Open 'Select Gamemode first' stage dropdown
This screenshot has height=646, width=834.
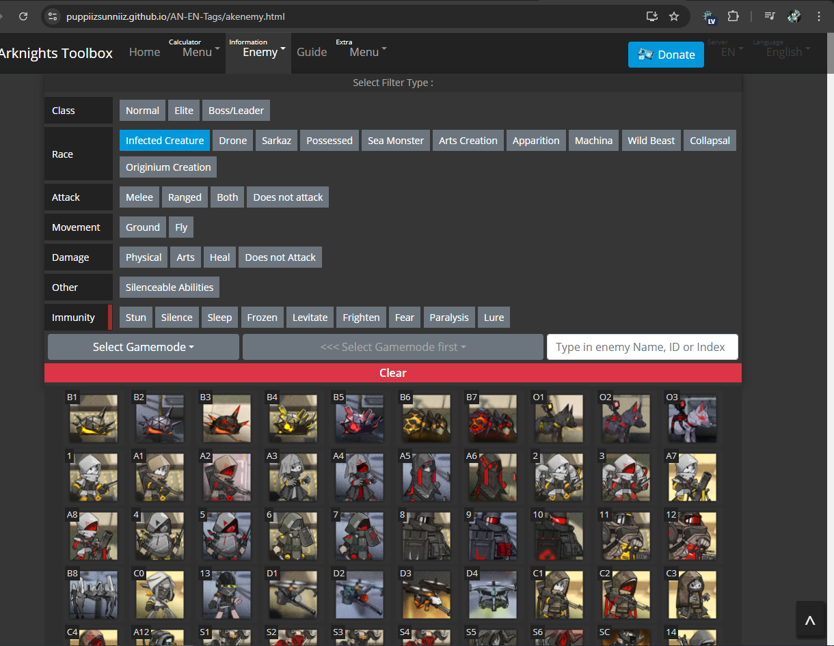(393, 347)
